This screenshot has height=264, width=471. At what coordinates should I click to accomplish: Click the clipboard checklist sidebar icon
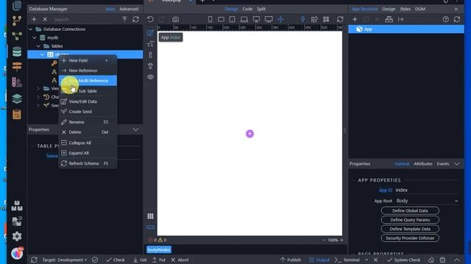tap(17, 114)
